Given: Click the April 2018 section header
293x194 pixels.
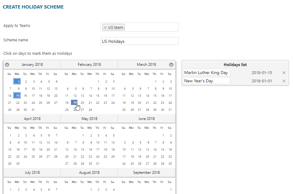Looking at the screenshot, I should [x=32, y=118].
